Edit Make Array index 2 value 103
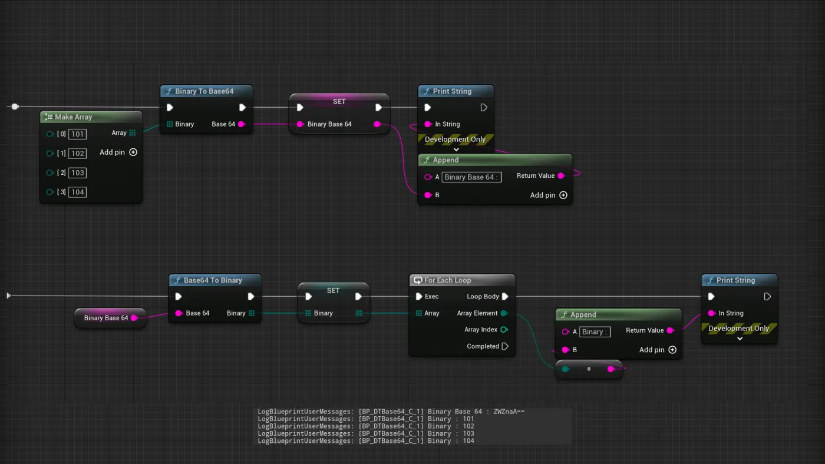Screen dimensions: 825x464 [x=77, y=173]
